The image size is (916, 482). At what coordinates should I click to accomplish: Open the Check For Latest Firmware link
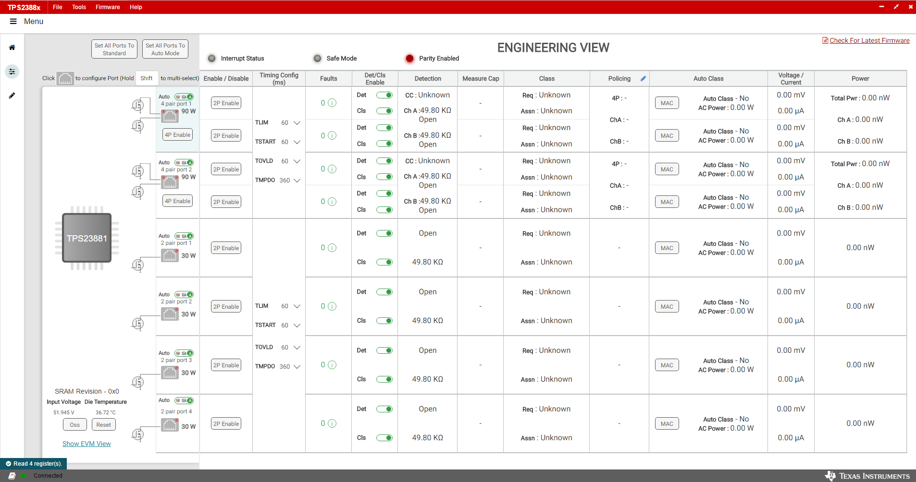click(x=869, y=40)
